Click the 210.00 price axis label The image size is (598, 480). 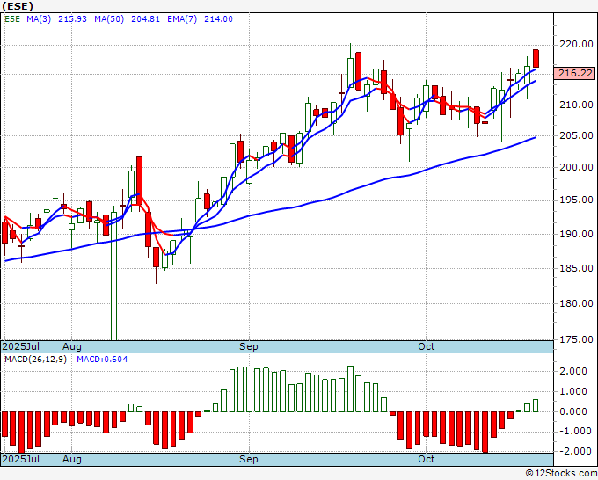(576, 105)
